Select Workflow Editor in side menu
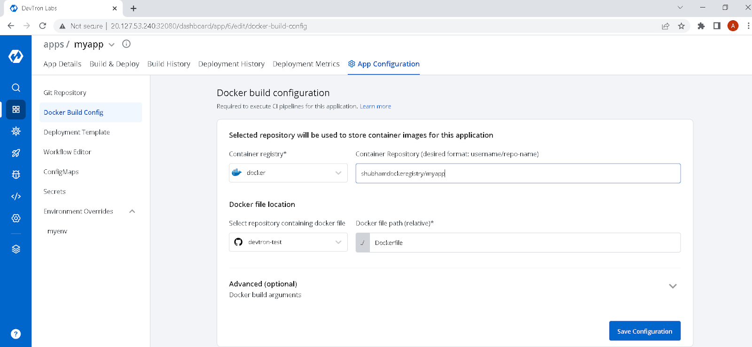The image size is (752, 347). pos(67,152)
